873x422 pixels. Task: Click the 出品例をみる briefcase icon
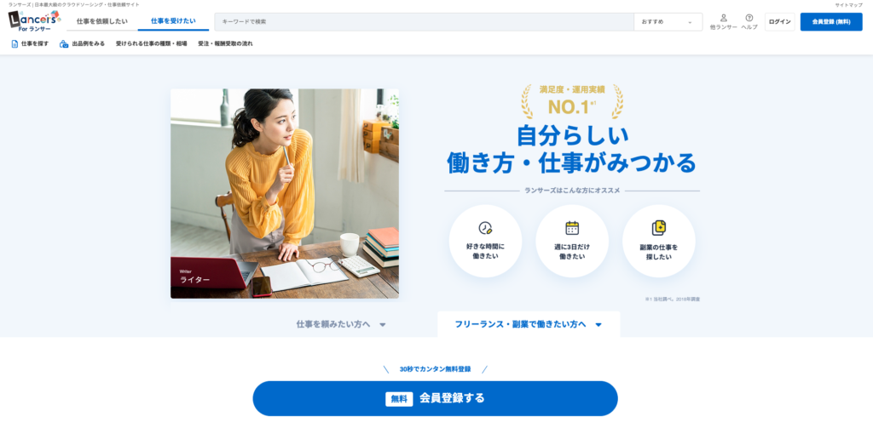(x=64, y=43)
